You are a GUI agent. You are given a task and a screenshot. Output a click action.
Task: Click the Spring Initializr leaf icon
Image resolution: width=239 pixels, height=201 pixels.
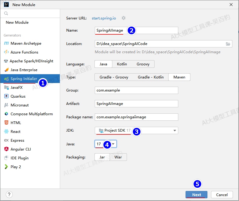pos(6,79)
